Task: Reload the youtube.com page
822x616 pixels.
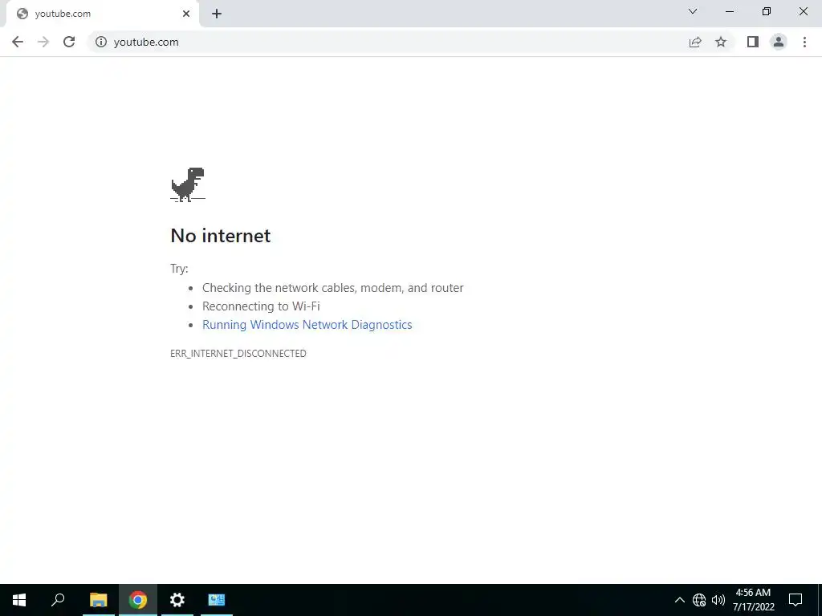Action: 69,42
